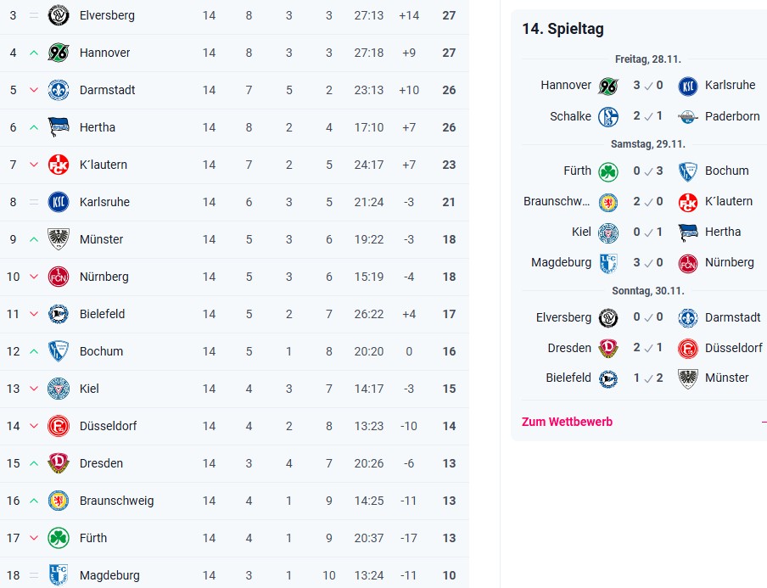Open the Zum Wettbewerb link
The height and width of the screenshot is (588, 767).
point(567,422)
